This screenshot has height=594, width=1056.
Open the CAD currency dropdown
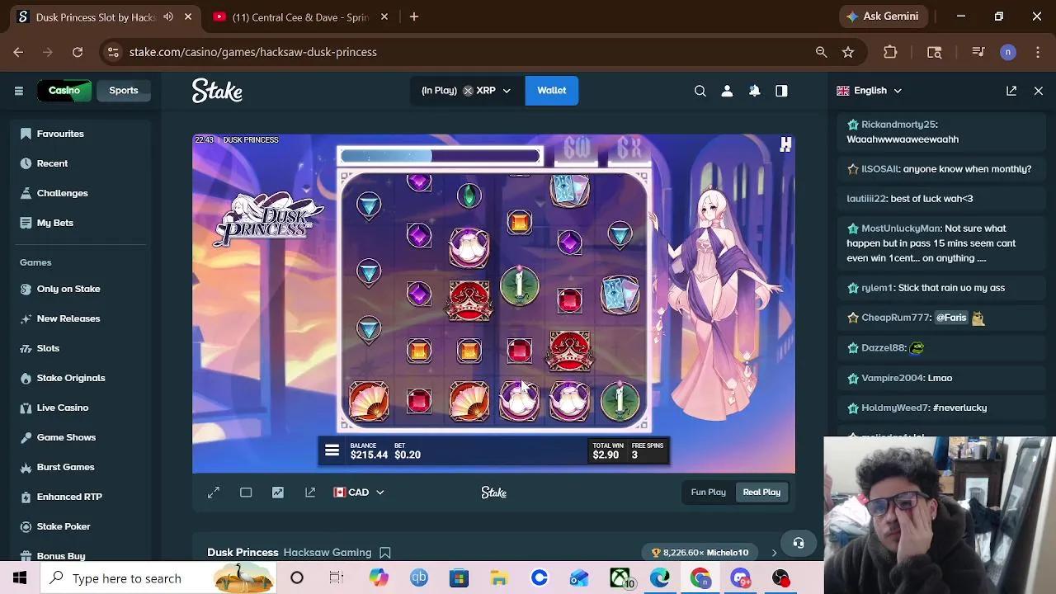[x=359, y=492]
